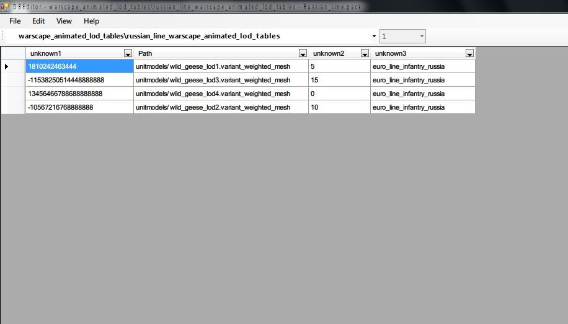The image size is (568, 324).
Task: Open the File menu
Action: [15, 21]
